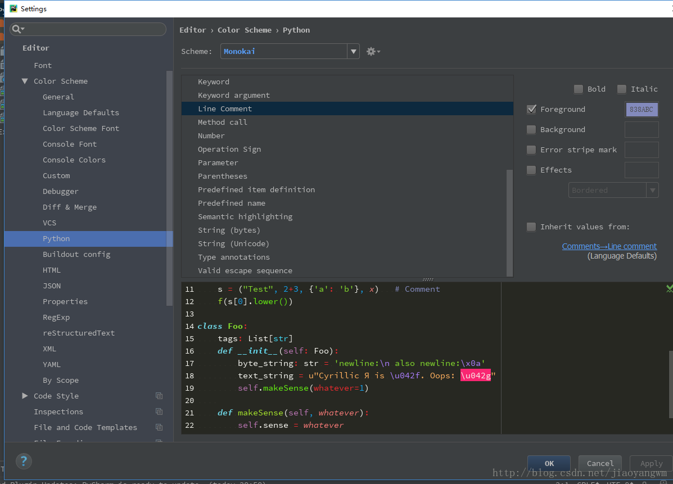Click the copy icon beside Inspections
673x484 pixels.
(159, 411)
